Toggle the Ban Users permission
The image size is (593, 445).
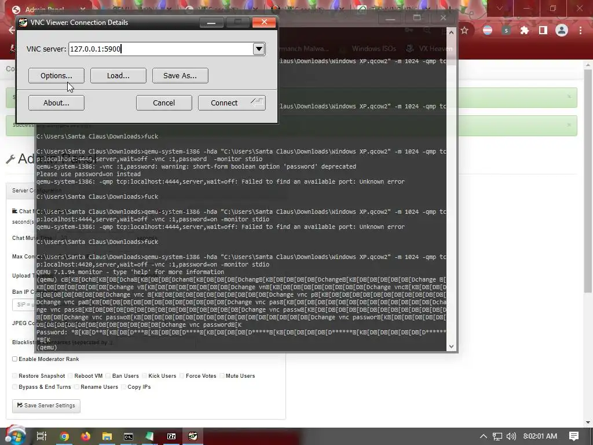(x=108, y=375)
